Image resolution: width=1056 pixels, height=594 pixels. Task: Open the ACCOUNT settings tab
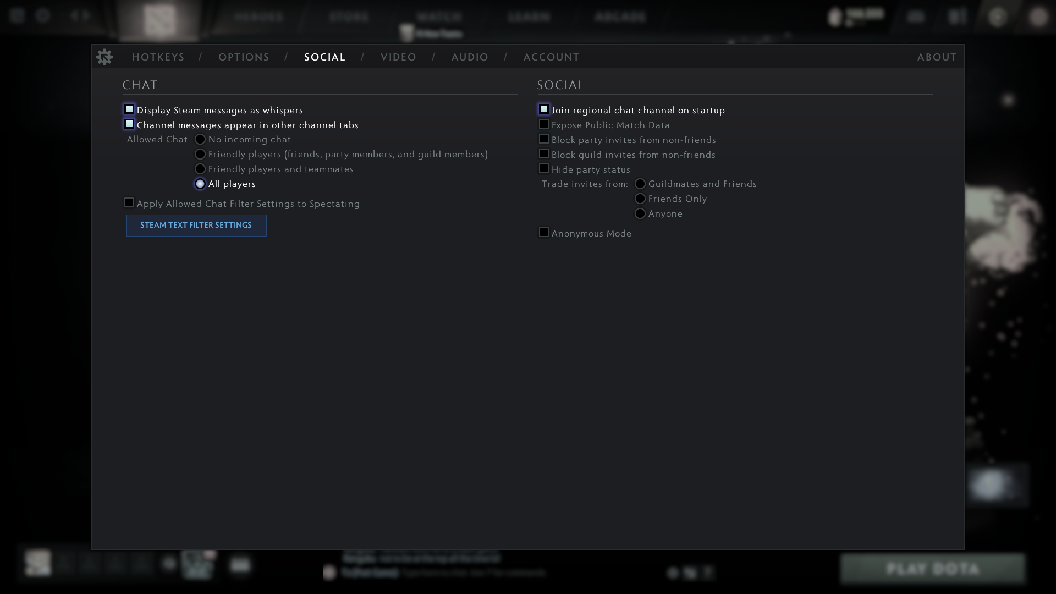552,57
